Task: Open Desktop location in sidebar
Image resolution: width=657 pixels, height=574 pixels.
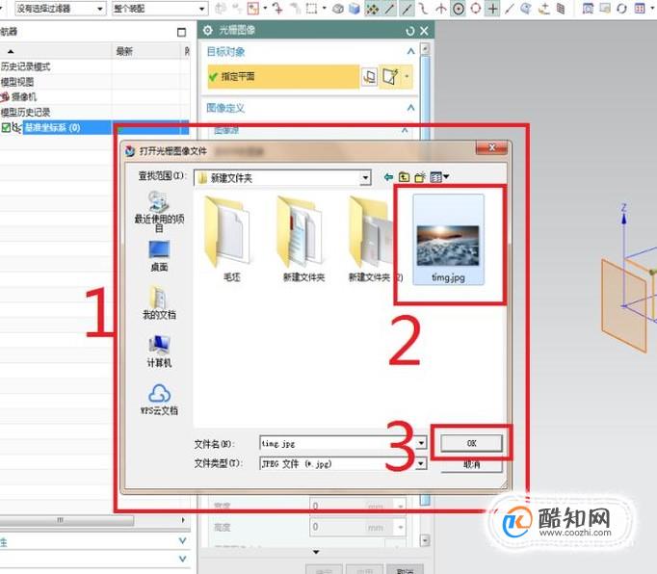Action: (x=159, y=256)
